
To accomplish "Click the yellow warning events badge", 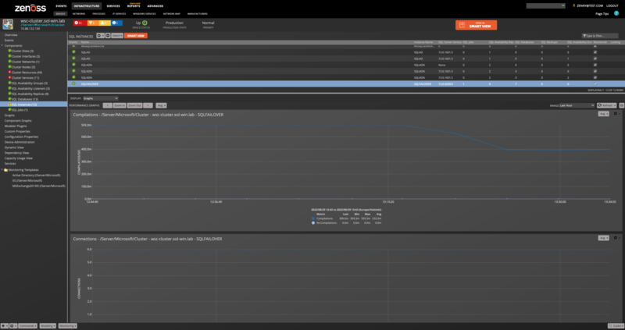I will [105, 23].
